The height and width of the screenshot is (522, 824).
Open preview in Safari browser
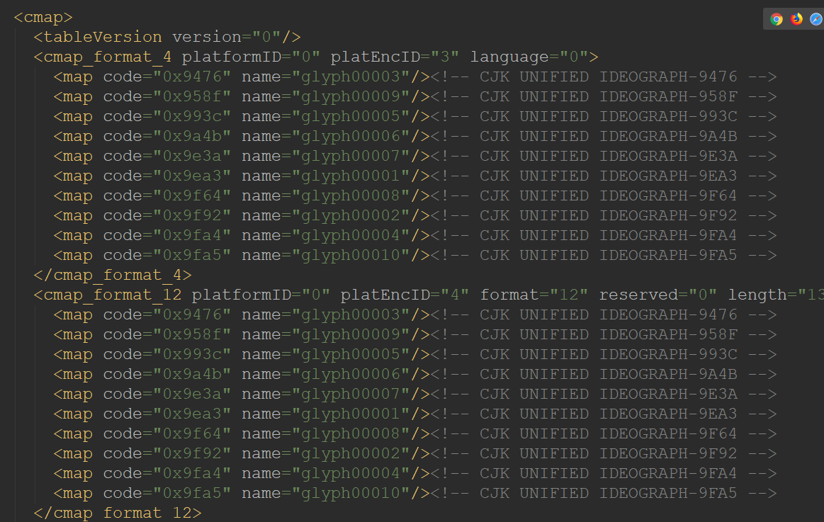815,19
